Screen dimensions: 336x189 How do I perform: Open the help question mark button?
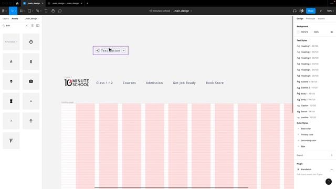click(x=329, y=182)
